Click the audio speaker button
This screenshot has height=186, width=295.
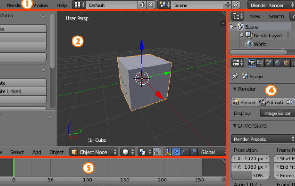[x=290, y=102]
